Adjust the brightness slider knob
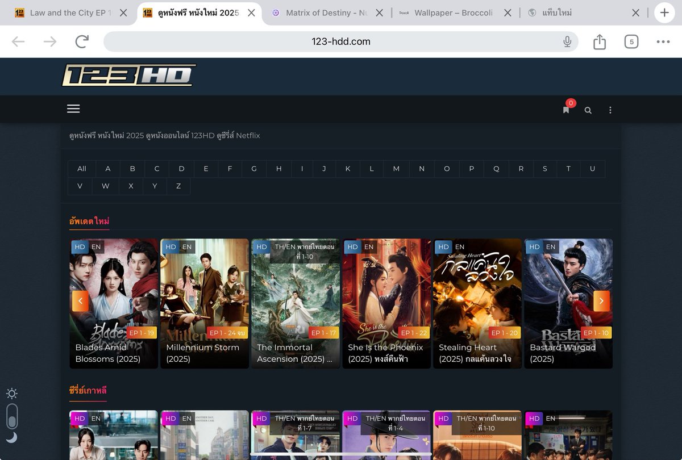 pyautogui.click(x=12, y=421)
